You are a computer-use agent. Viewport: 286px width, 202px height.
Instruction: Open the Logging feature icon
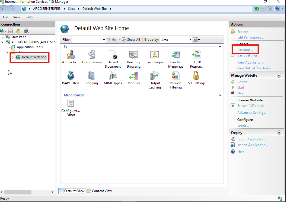(92, 75)
